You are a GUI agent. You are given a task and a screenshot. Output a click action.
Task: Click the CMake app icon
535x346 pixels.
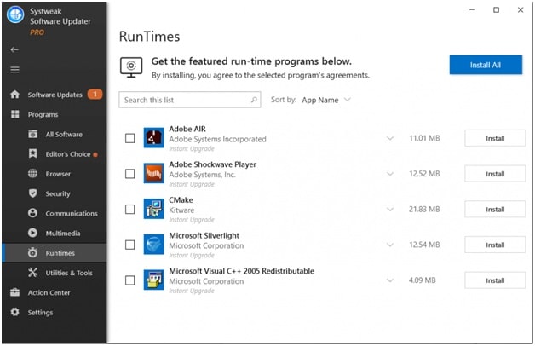(x=153, y=209)
